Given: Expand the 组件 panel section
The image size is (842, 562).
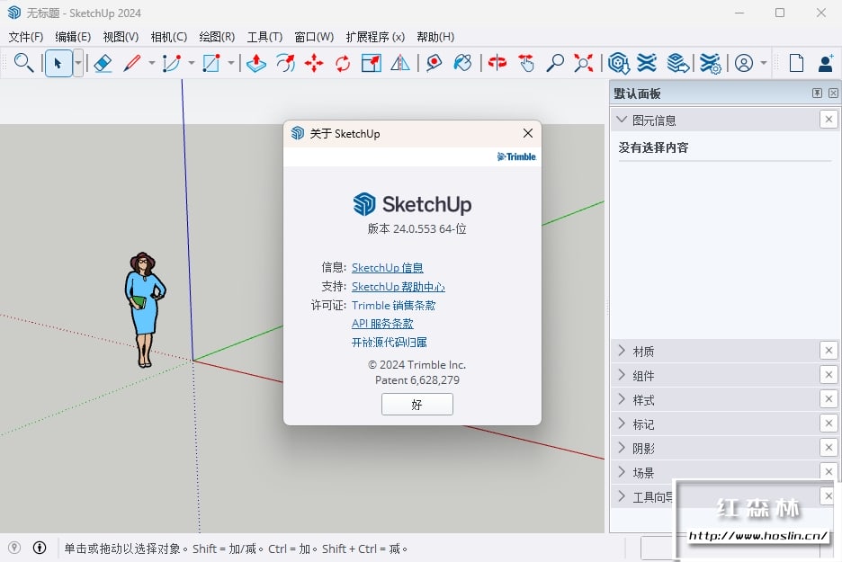Looking at the screenshot, I should click(x=622, y=375).
